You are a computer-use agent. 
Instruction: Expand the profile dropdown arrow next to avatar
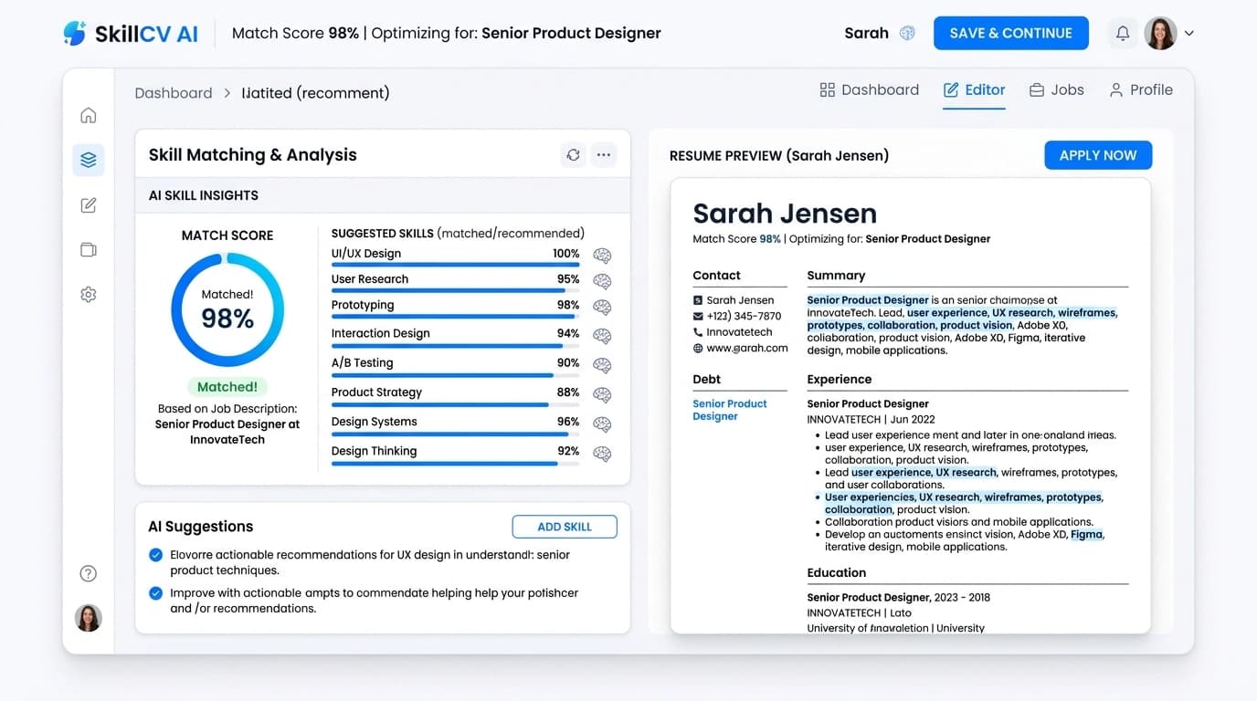1189,33
